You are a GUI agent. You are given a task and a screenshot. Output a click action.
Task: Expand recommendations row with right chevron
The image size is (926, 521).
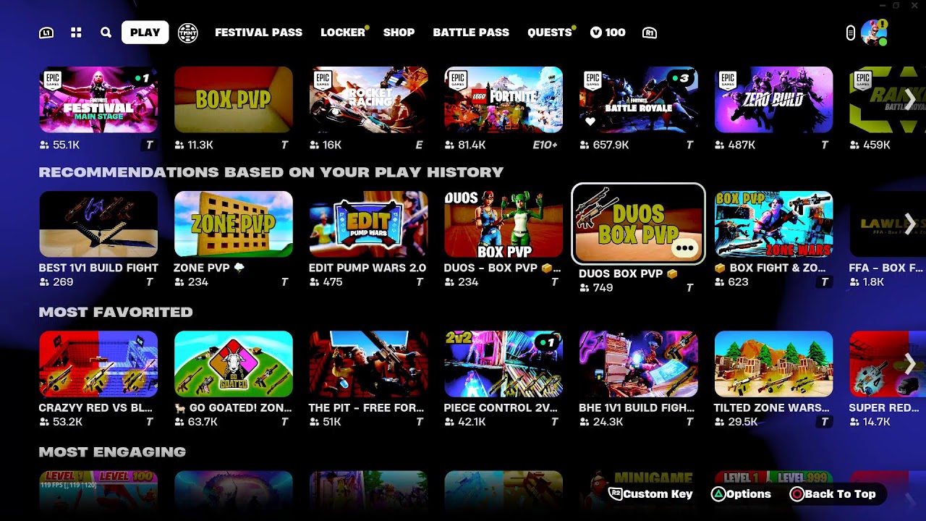[x=910, y=224]
